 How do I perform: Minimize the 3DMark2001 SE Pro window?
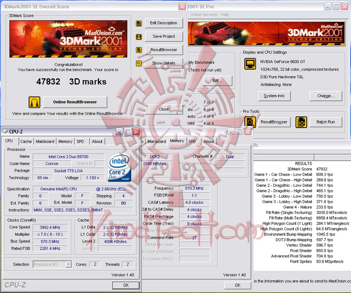tap(328, 7)
